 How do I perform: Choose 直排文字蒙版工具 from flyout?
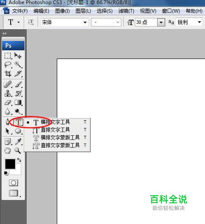(57, 145)
